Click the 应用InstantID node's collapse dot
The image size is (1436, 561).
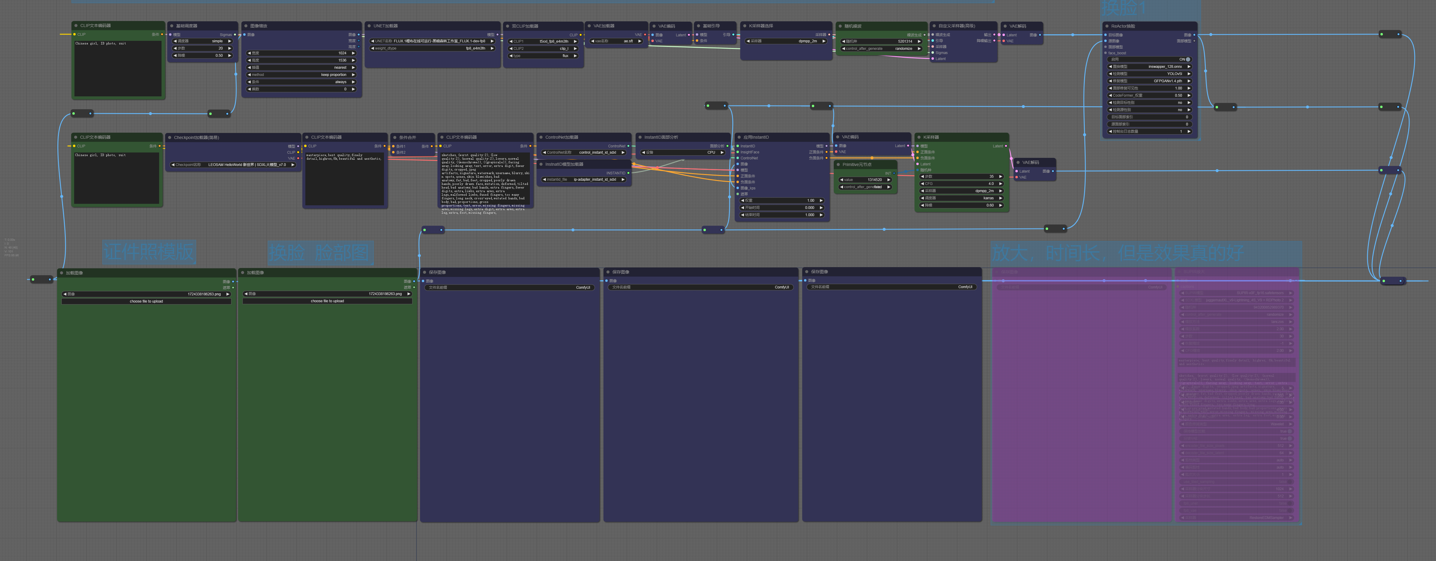tap(739, 137)
